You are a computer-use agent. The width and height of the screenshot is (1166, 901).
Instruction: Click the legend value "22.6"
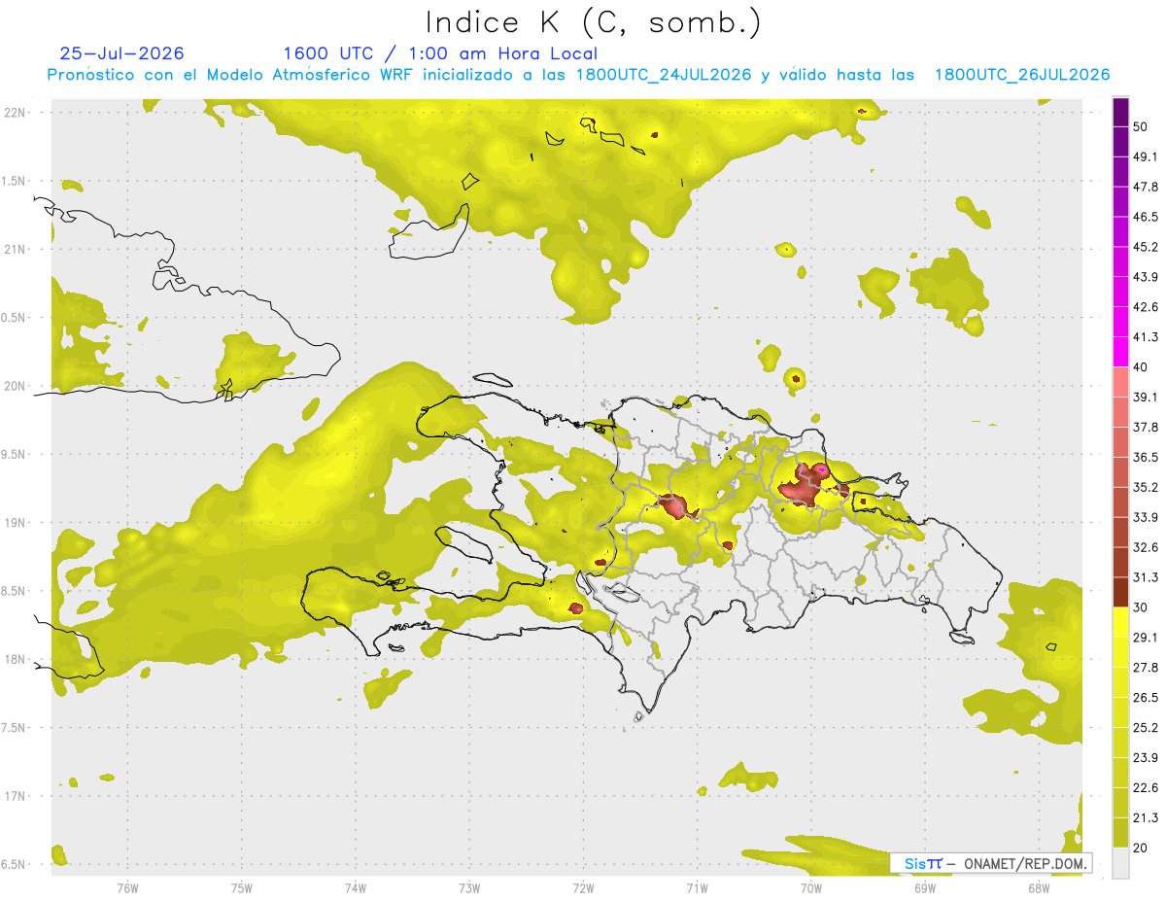1146,788
